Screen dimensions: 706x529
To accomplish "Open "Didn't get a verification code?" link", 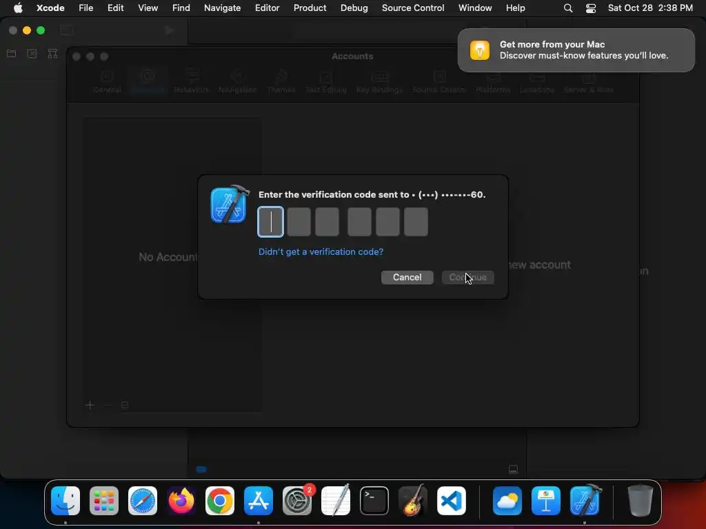I will point(321,252).
